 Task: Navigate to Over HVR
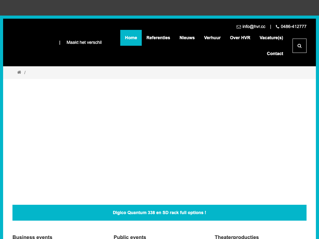240,38
